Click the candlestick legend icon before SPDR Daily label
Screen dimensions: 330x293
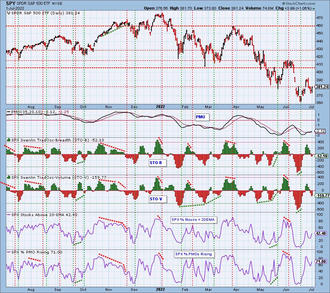pos(9,13)
